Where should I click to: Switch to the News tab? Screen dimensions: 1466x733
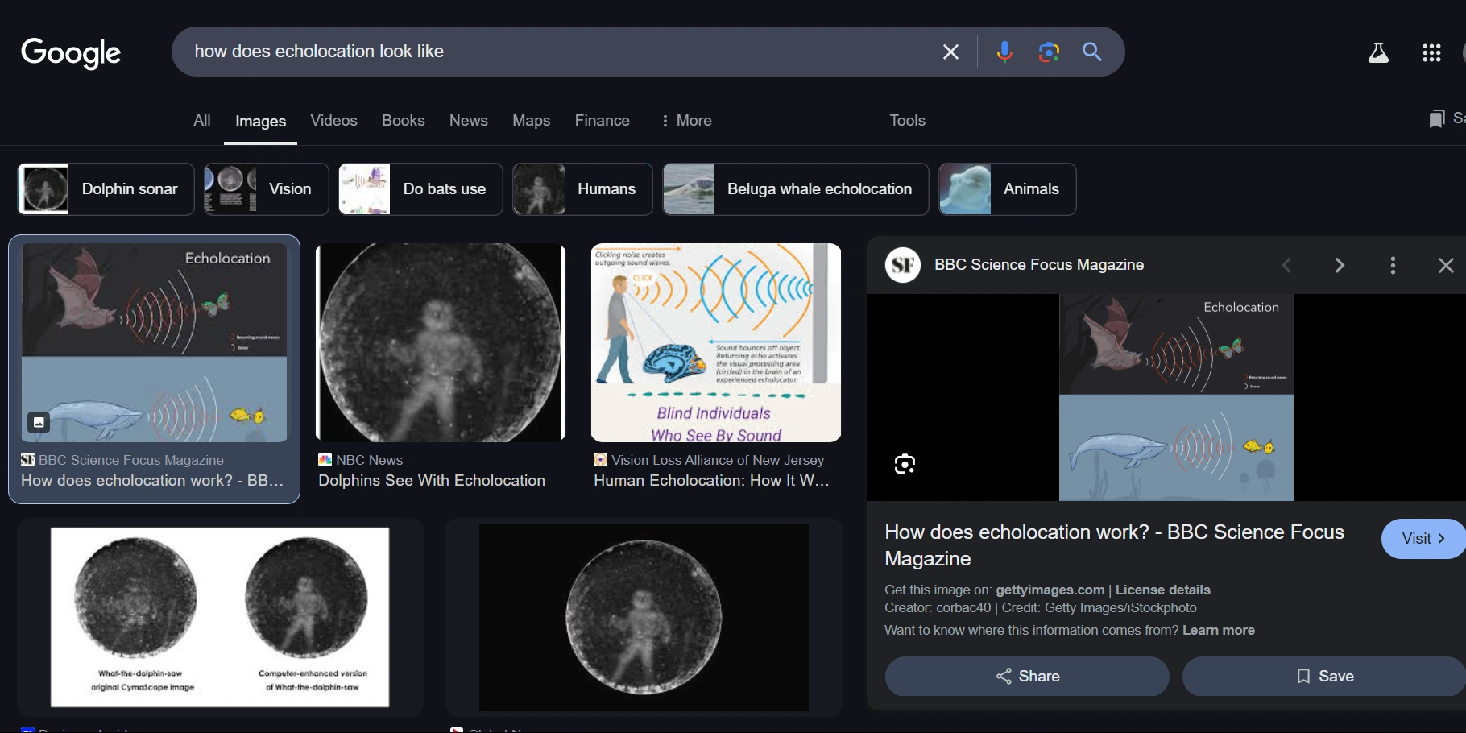pyautogui.click(x=468, y=120)
